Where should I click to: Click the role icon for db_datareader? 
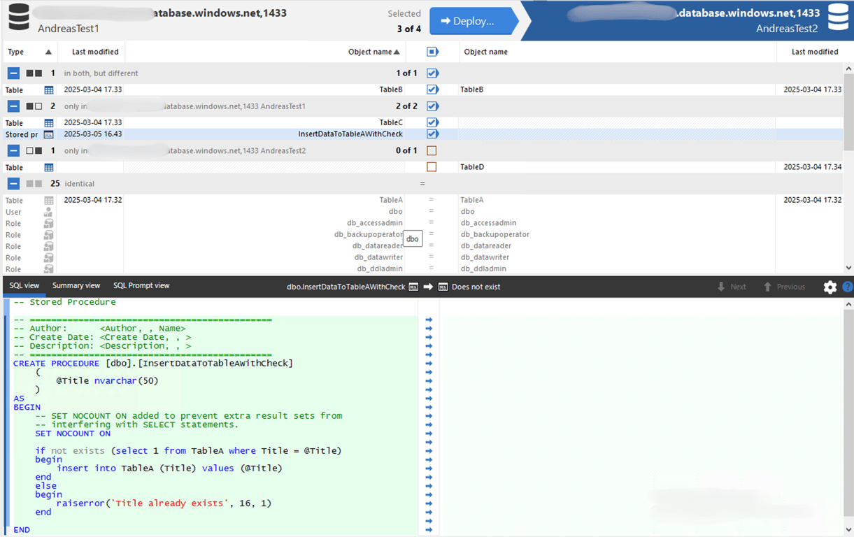coord(48,246)
